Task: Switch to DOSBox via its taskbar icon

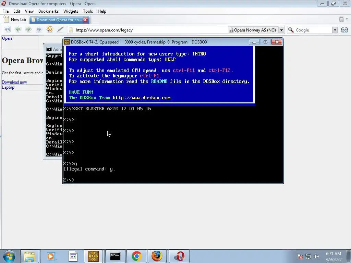Action: click(93, 256)
